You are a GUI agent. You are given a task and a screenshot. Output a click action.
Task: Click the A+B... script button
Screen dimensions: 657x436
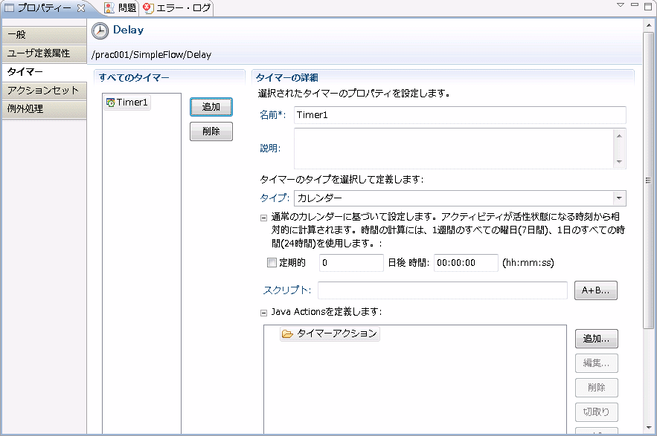595,290
